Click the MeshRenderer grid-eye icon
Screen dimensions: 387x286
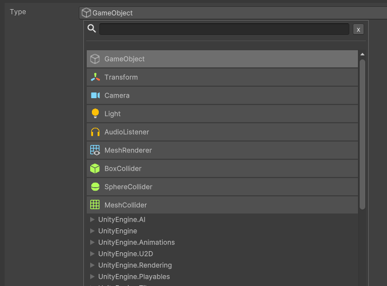[95, 150]
